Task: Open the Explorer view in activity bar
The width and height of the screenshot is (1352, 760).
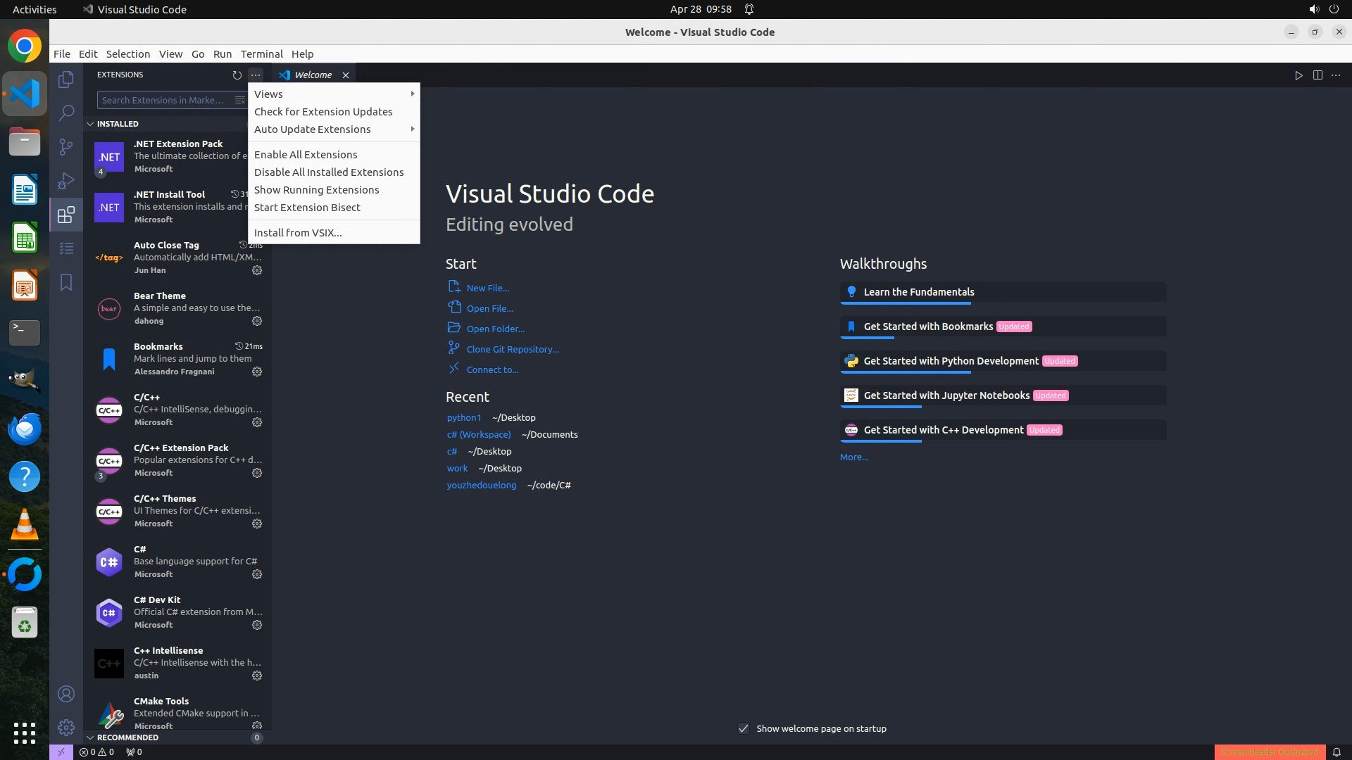Action: (66, 80)
